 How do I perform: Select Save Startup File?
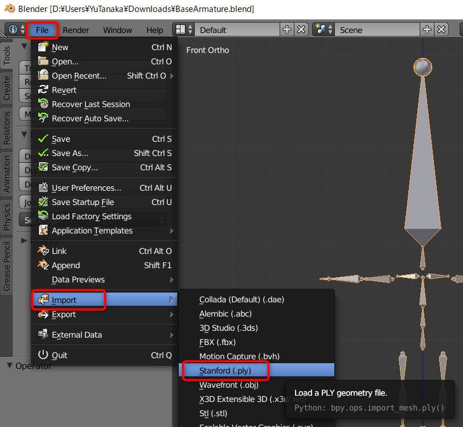104,202
